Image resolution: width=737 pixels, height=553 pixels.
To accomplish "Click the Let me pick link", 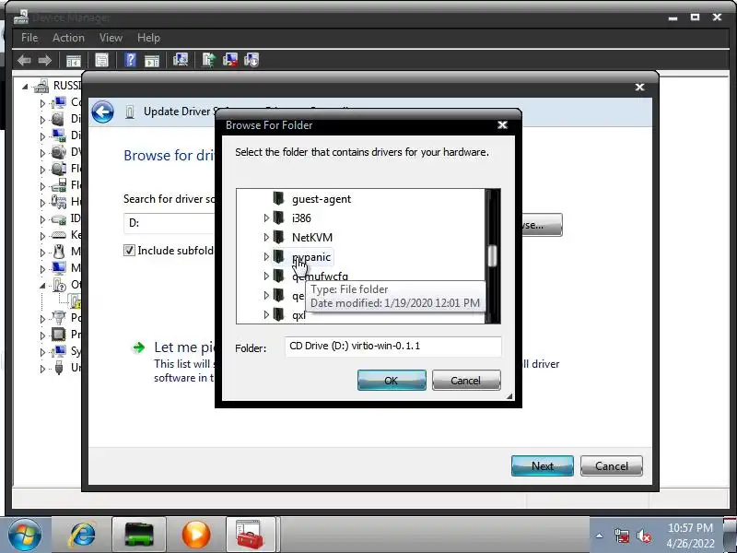I will point(185,347).
